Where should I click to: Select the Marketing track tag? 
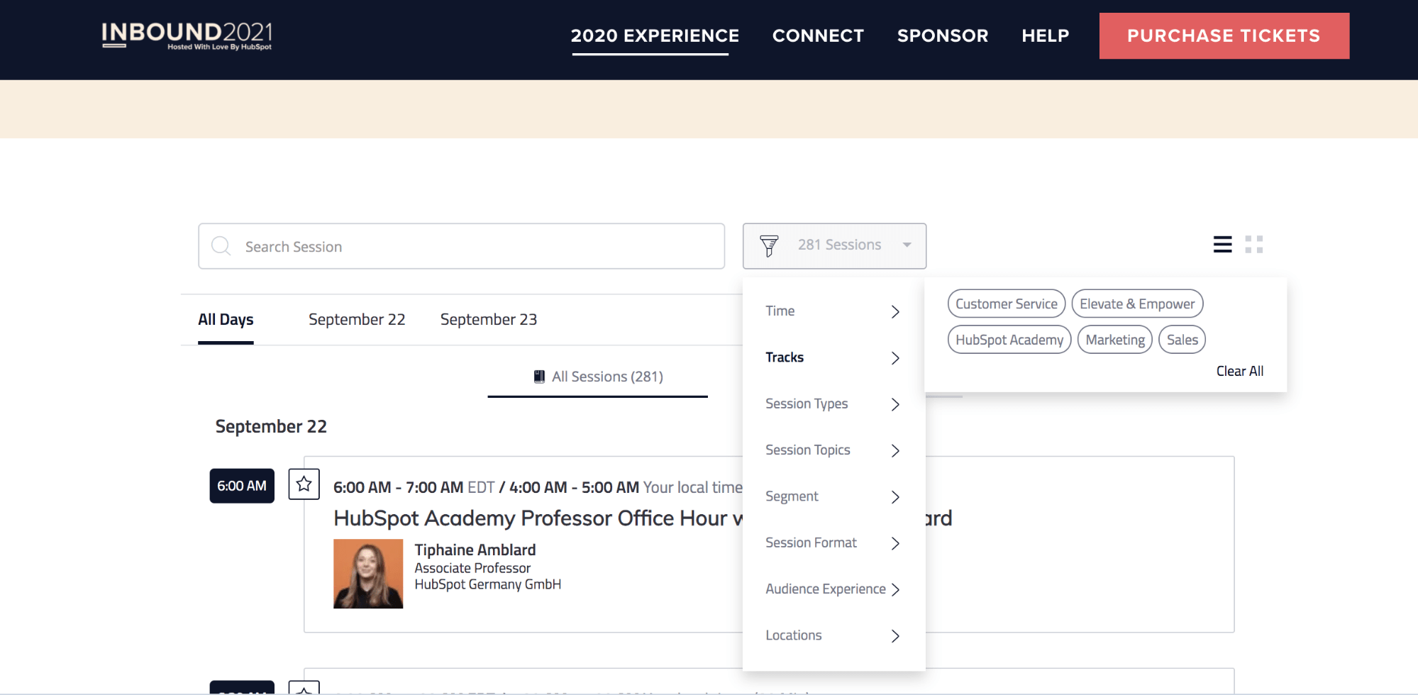click(1115, 340)
